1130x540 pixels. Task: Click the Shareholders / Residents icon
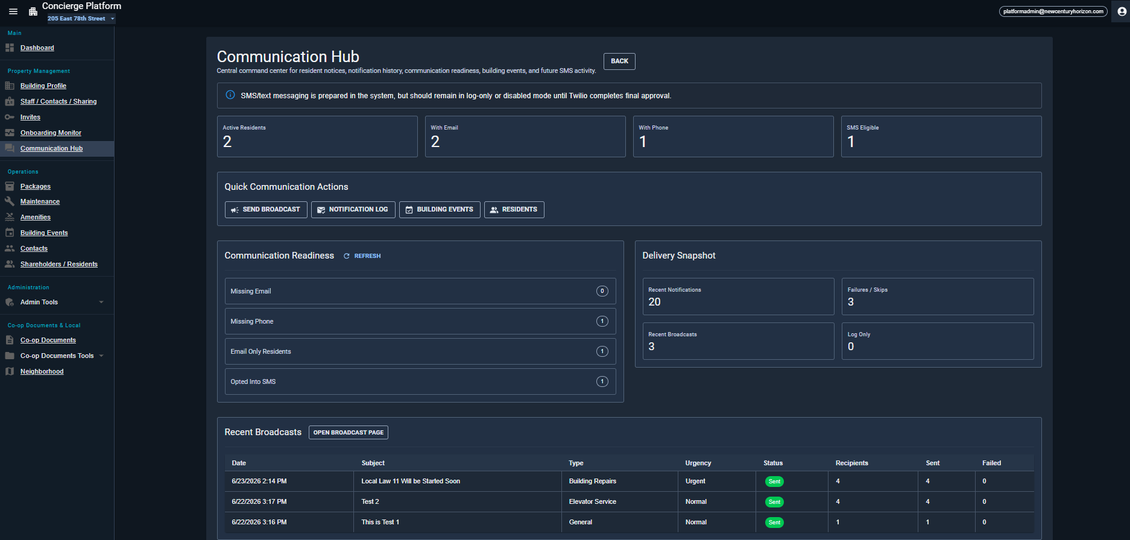(x=10, y=264)
